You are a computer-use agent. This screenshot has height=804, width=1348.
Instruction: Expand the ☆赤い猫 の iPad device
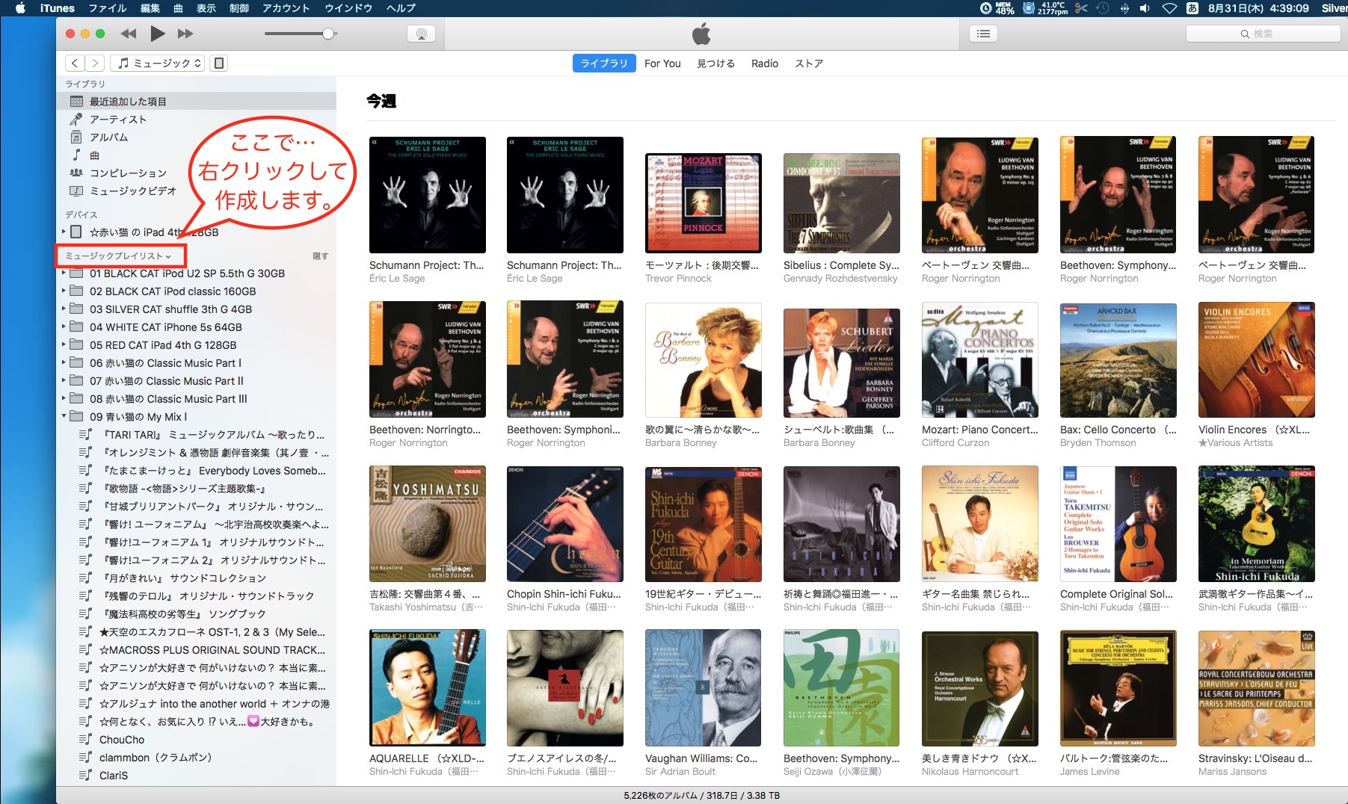[x=64, y=232]
